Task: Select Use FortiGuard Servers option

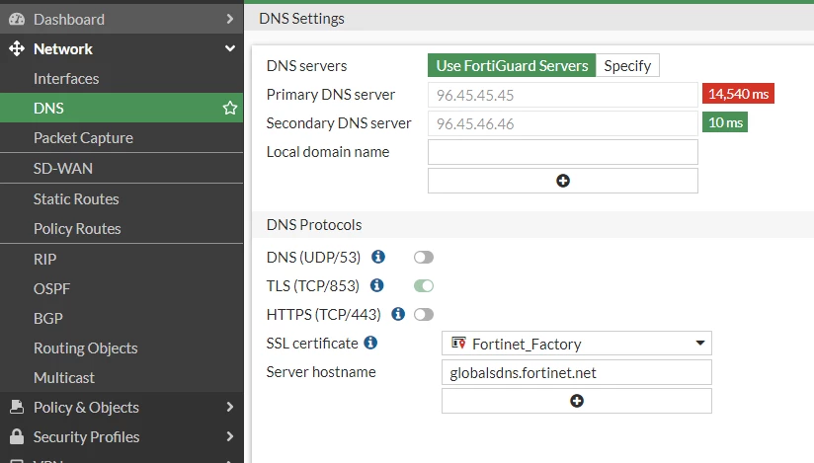Action: tap(512, 65)
